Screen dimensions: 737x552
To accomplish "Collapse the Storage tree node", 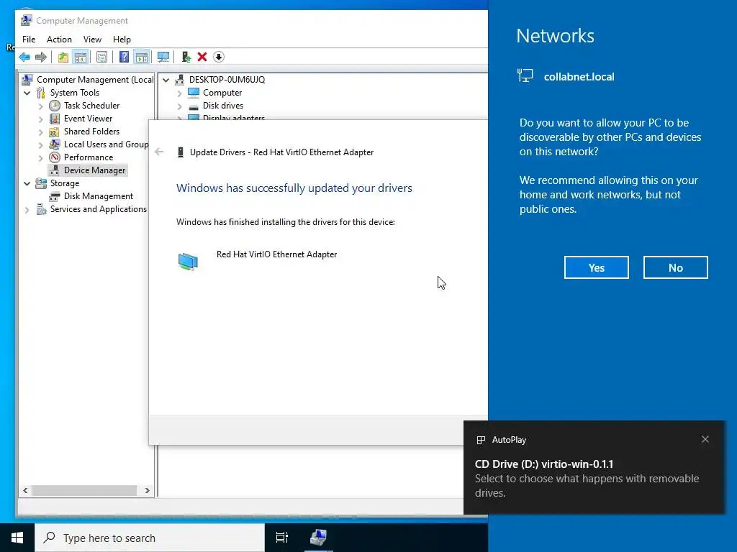I will click(x=27, y=183).
